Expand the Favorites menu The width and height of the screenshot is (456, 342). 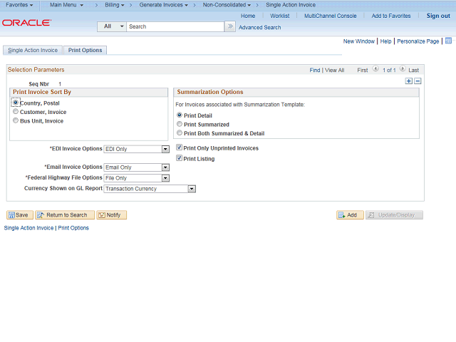19,5
